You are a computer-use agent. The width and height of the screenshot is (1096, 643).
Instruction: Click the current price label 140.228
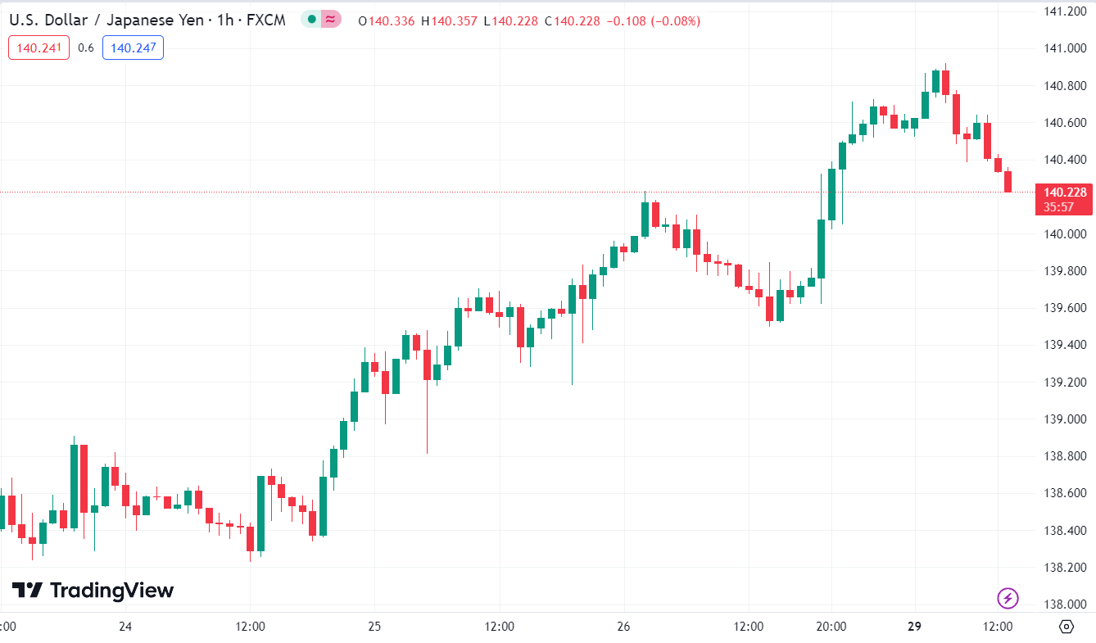[x=1063, y=192]
